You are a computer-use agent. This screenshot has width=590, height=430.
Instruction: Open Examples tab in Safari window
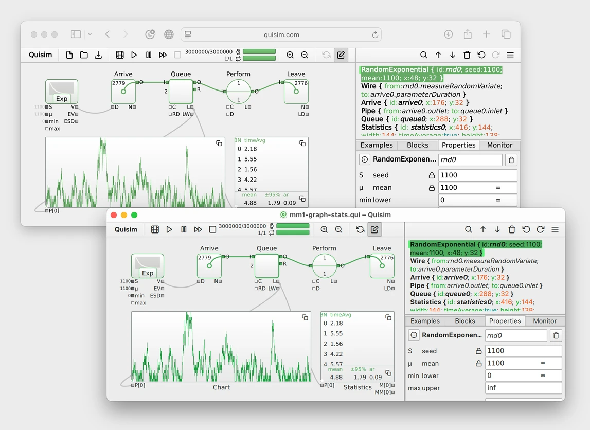coord(377,145)
